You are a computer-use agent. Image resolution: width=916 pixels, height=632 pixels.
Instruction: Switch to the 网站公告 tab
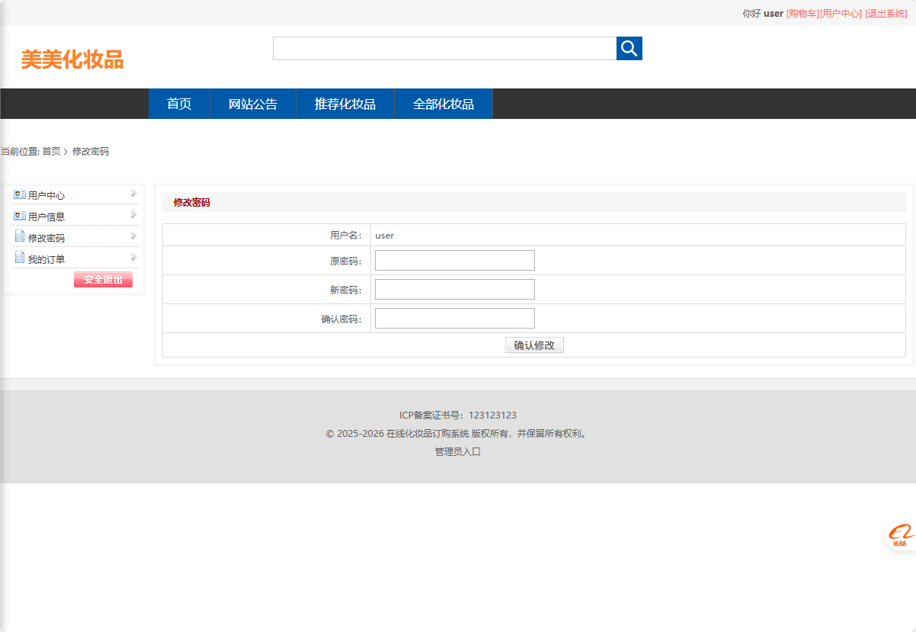coord(252,104)
